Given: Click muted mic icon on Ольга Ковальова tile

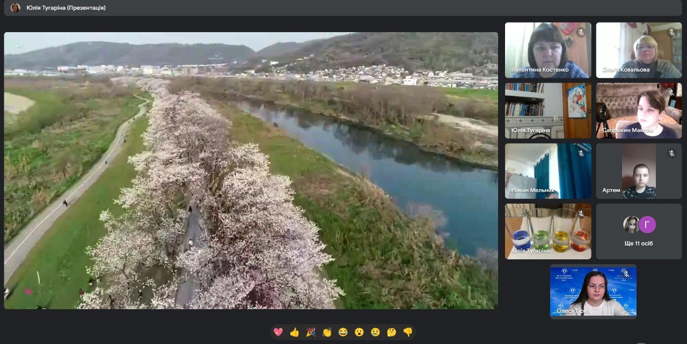Looking at the screenshot, I should 671,33.
